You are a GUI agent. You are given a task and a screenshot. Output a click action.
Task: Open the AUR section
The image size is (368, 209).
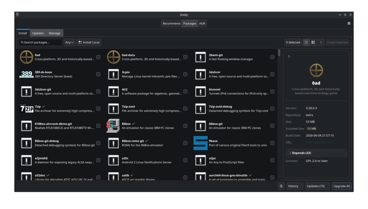point(202,23)
